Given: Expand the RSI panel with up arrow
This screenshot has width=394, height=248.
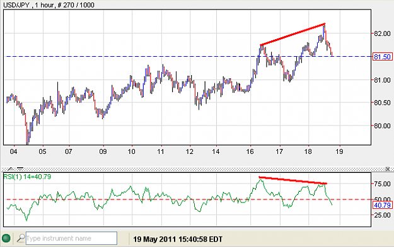Looking at the screenshot, I should point(11,168).
